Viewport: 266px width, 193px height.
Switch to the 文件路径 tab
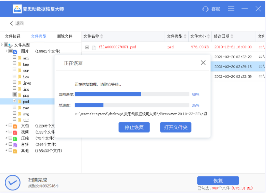pos(12,36)
